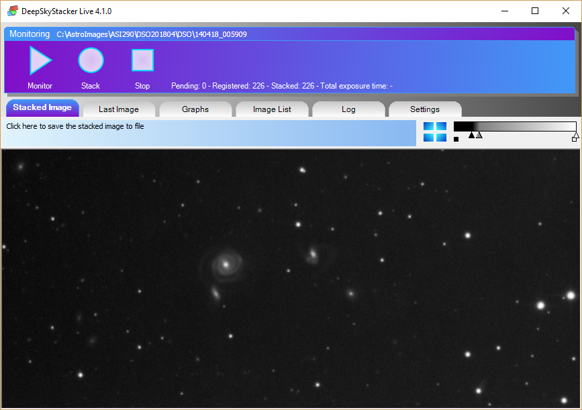Click the black point triangle marker
Viewport: 582px width, 410px height.
(x=471, y=135)
